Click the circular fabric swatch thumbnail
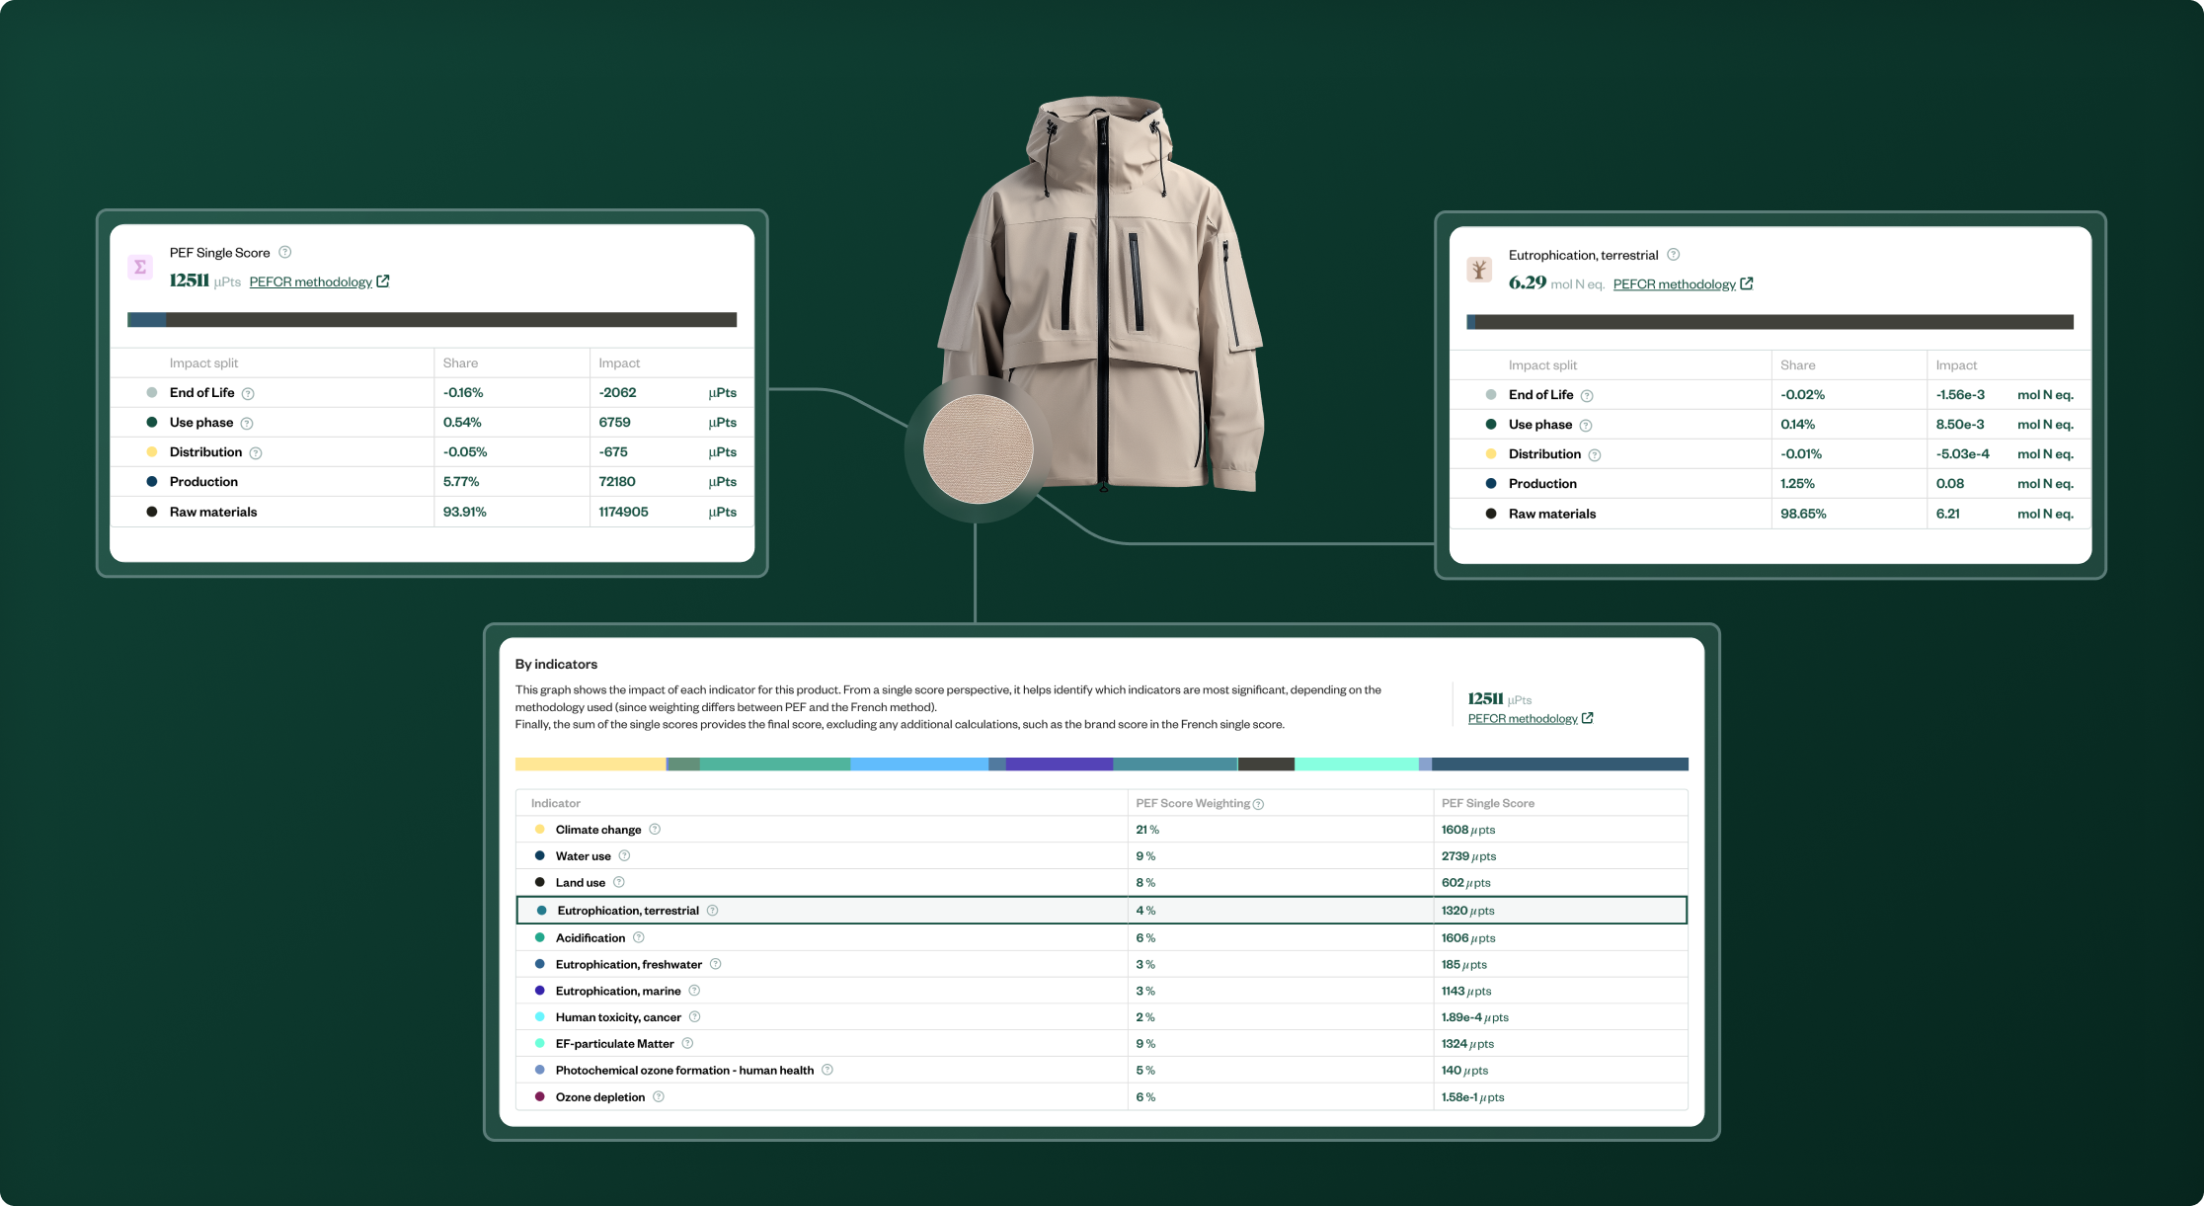The image size is (2204, 1206). pos(978,449)
